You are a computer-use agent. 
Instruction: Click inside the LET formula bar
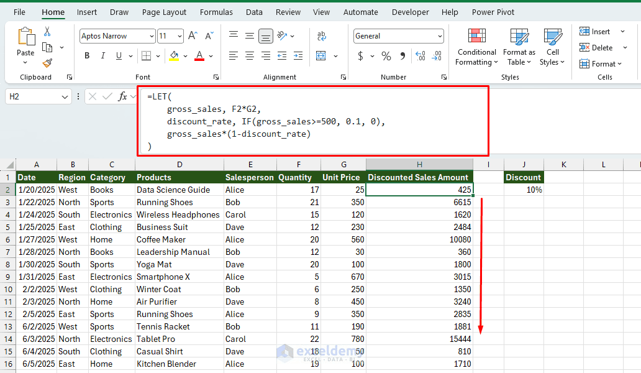[313, 121]
